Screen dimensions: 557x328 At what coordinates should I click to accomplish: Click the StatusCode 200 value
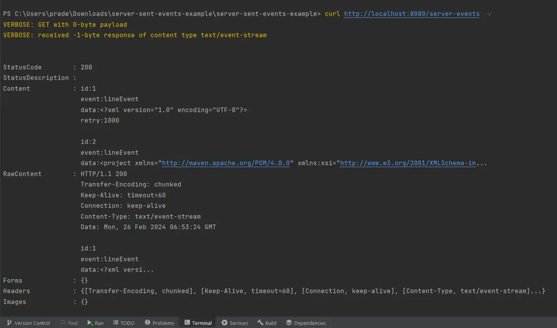click(x=86, y=67)
